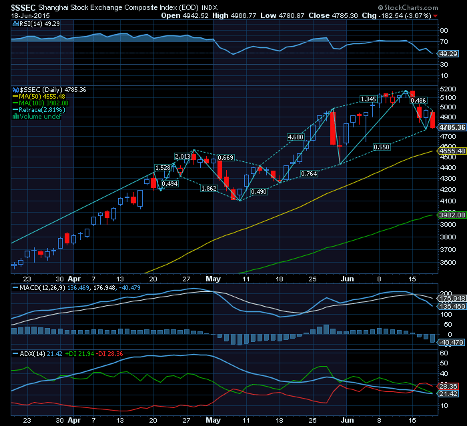
Task: Click the 0.669 retracement label
Action: 225,158
